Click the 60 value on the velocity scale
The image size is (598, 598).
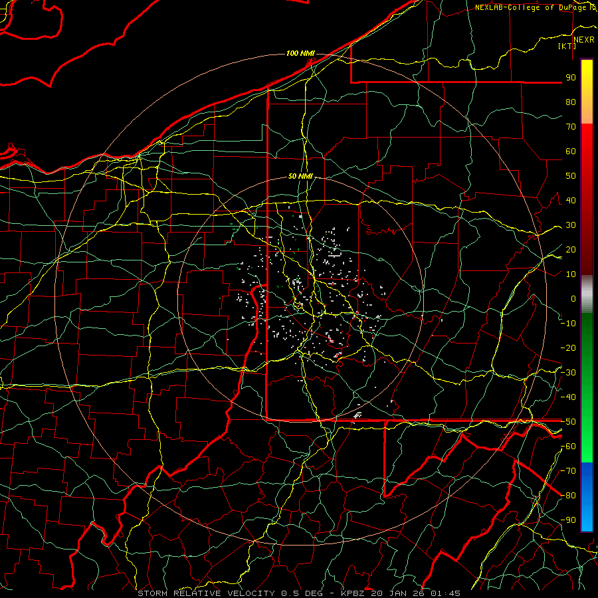point(571,151)
